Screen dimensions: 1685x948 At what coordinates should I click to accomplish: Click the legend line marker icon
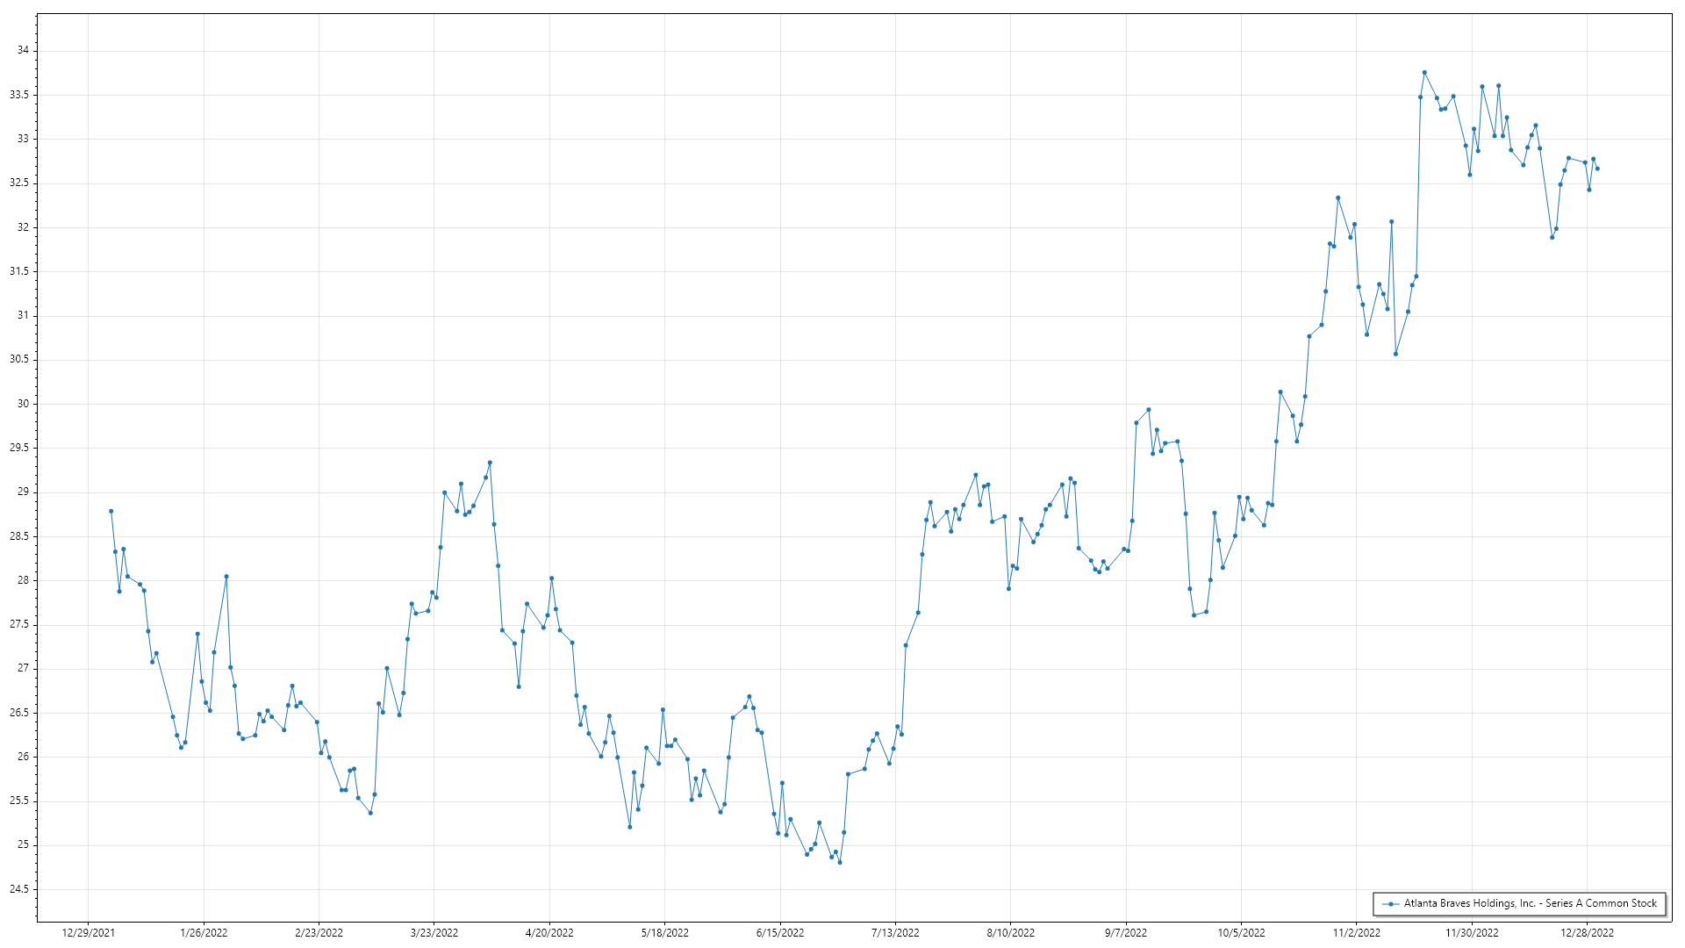coord(1390,903)
